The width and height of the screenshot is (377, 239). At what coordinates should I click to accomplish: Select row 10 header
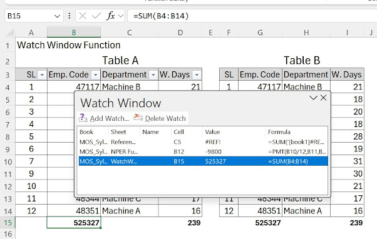8,161
